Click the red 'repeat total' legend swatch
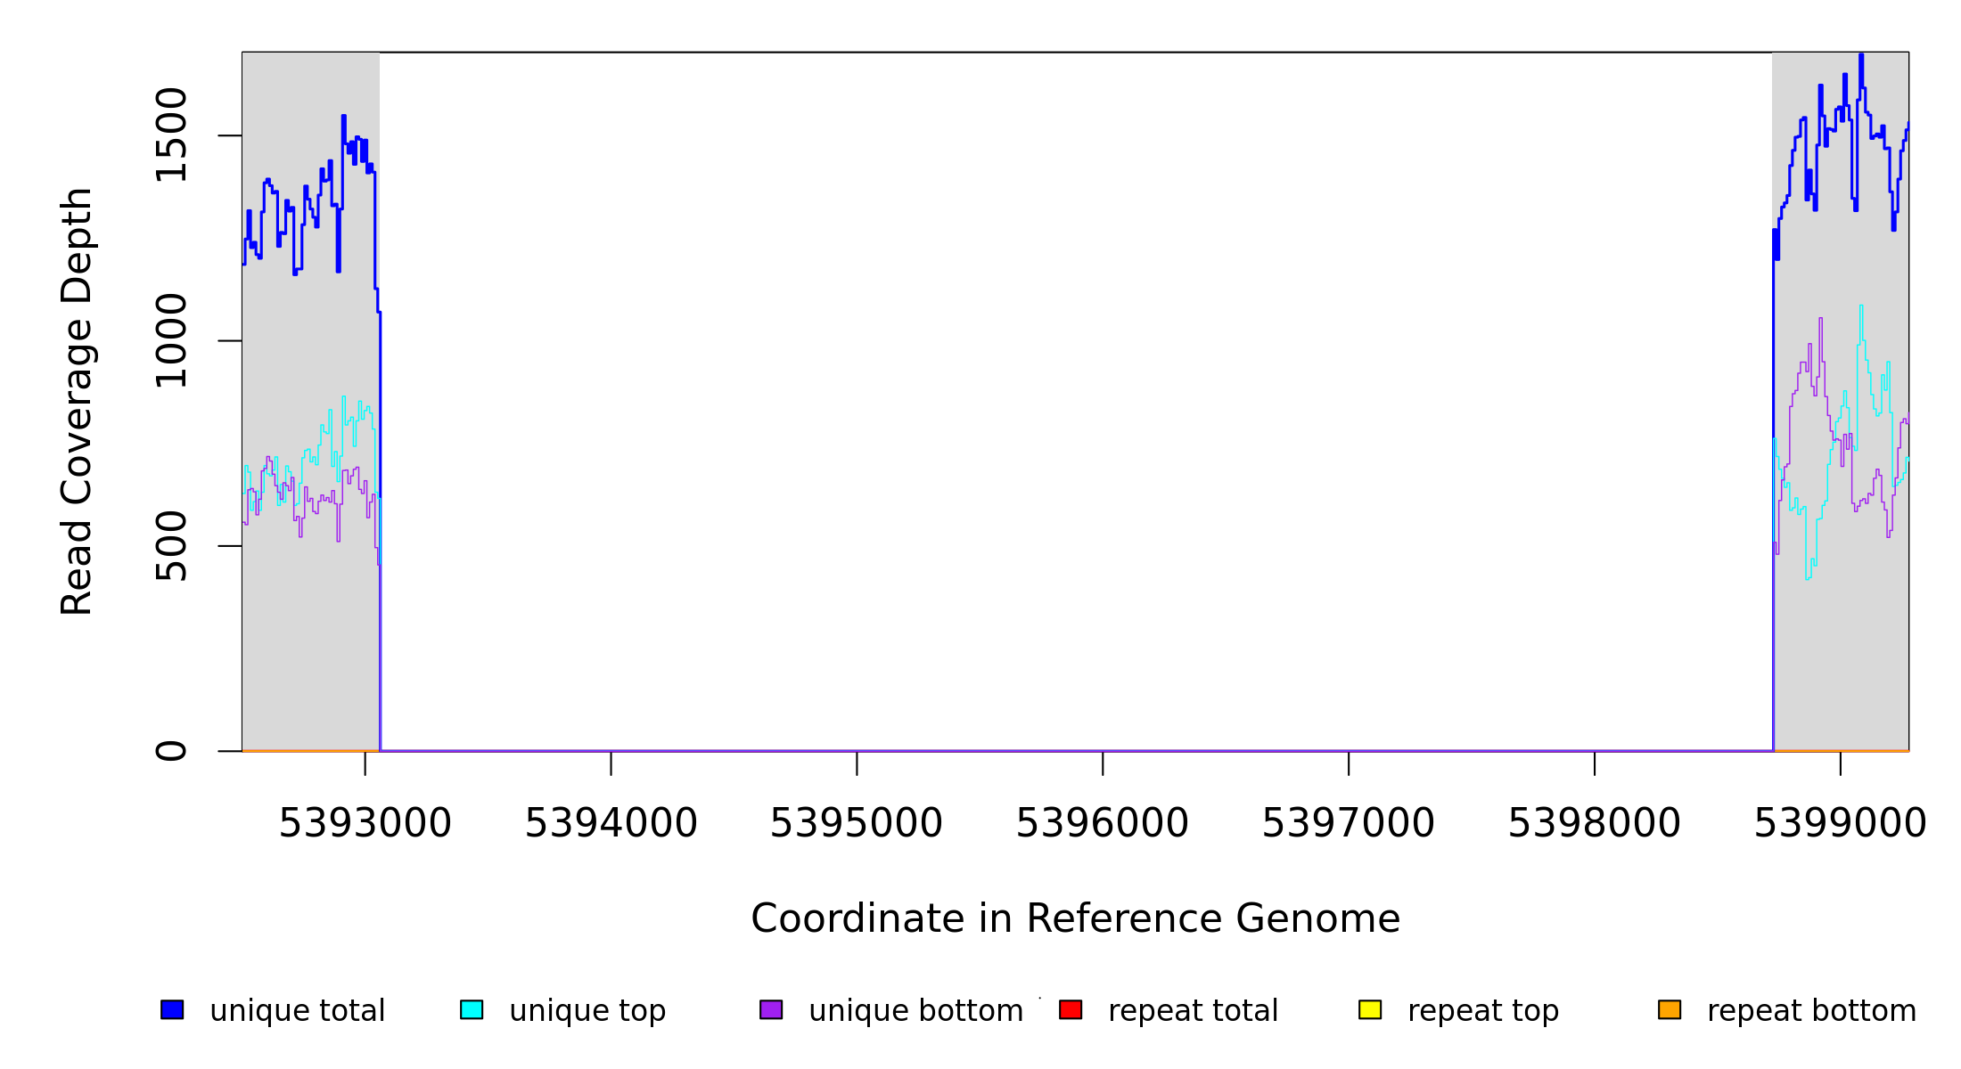 pyautogui.click(x=1071, y=1009)
